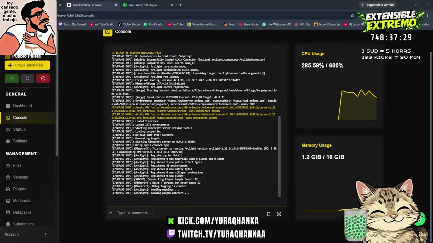Open a new browser tab
The image size is (433, 243).
click(x=180, y=5)
